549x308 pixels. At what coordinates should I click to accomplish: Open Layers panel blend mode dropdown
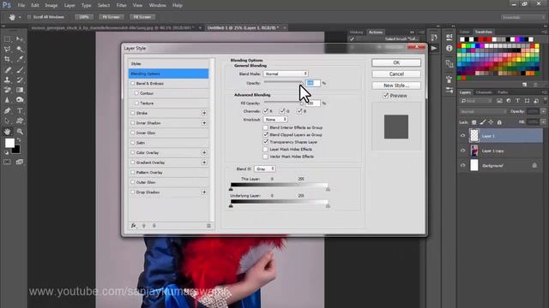point(483,112)
